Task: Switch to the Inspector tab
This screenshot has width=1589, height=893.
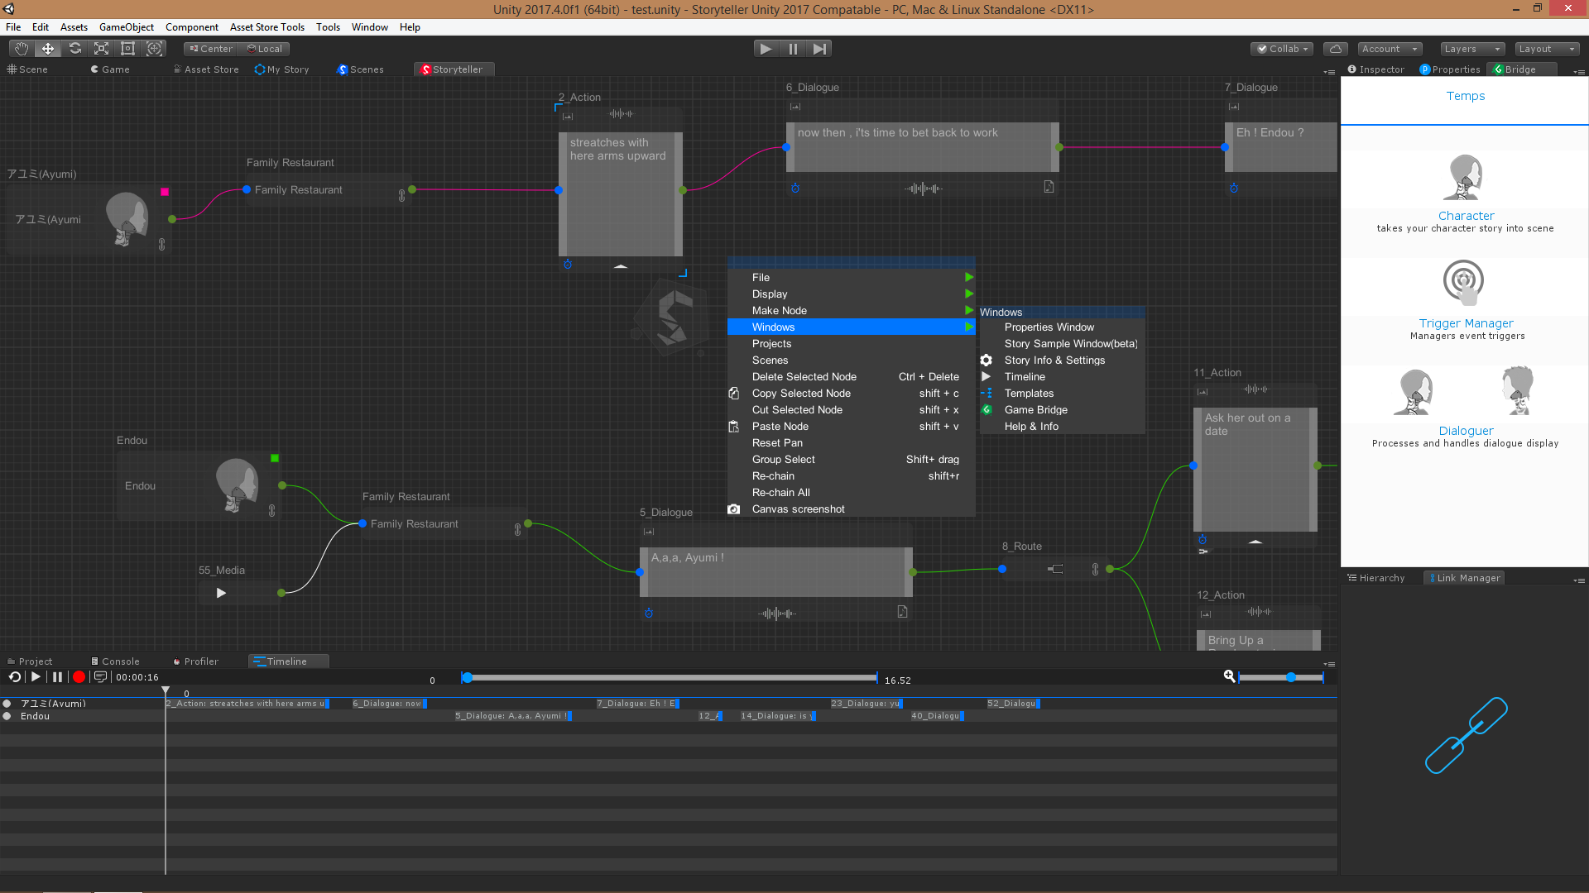Action: 1375,69
